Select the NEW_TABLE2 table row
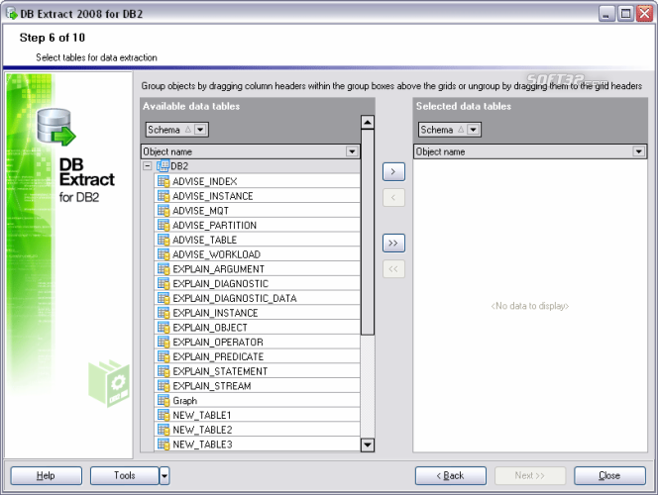Viewport: 658px width, 495px height. click(x=258, y=430)
